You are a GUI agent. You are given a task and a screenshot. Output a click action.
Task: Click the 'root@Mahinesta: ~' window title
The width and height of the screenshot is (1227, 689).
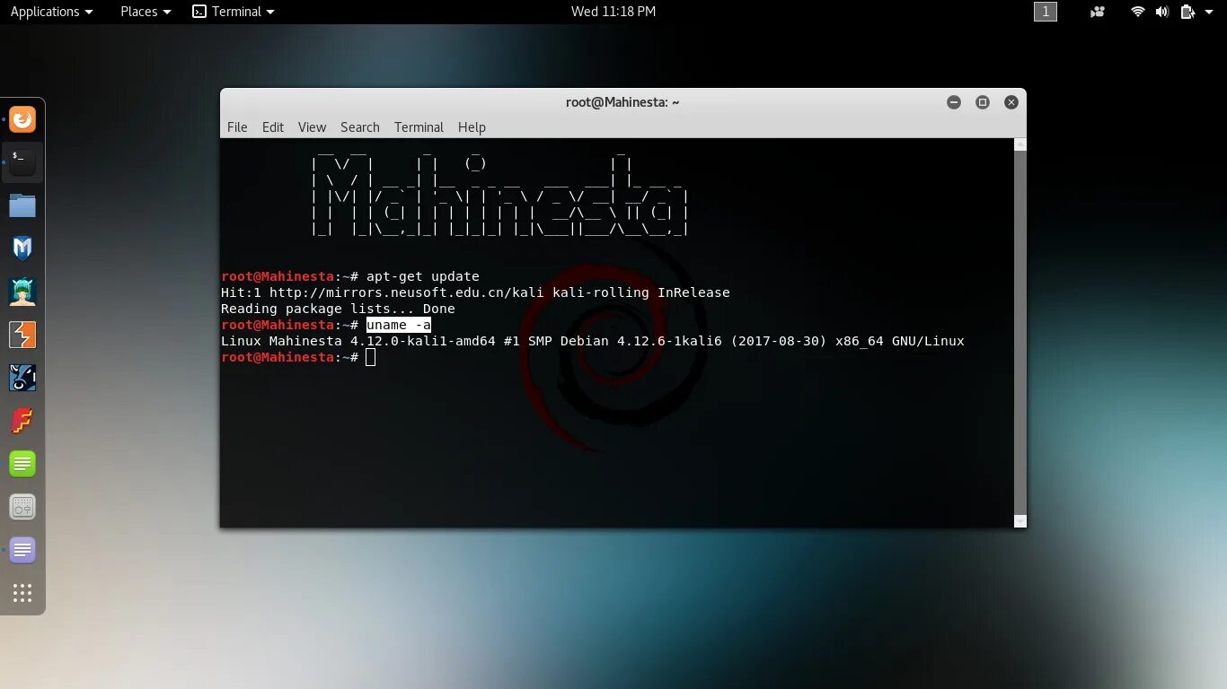pyautogui.click(x=622, y=102)
